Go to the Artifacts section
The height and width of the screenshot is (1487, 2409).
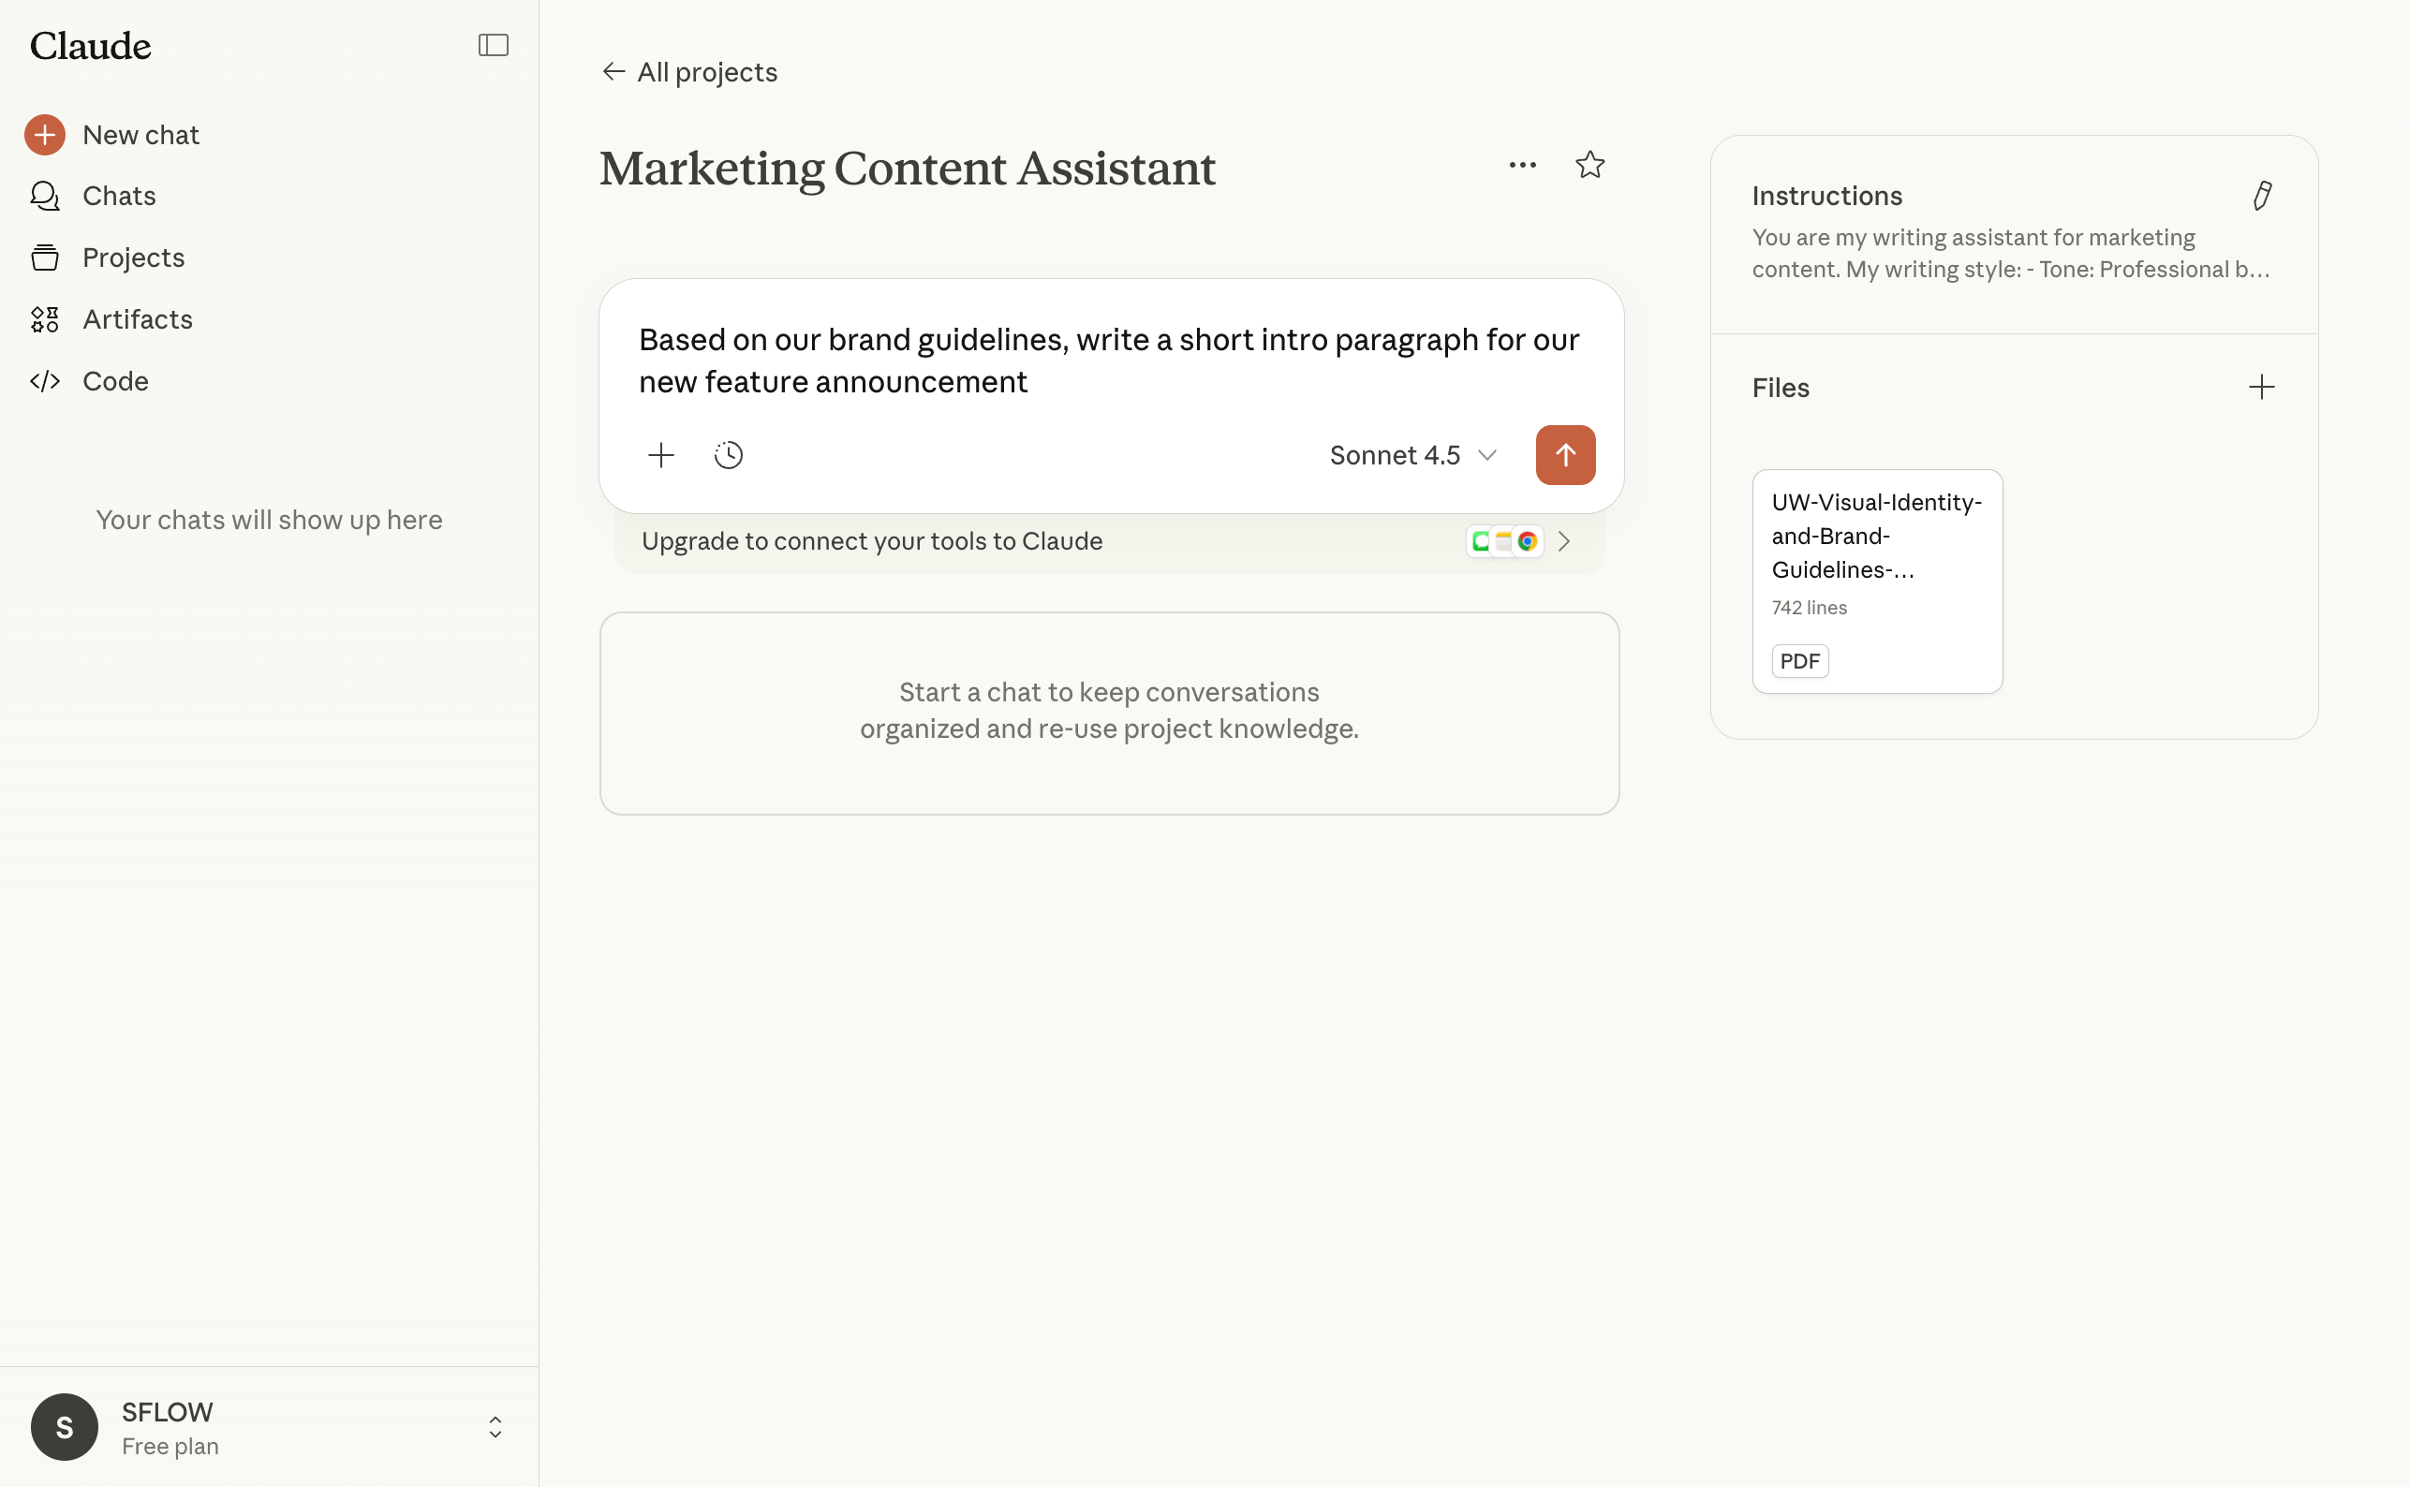[137, 319]
